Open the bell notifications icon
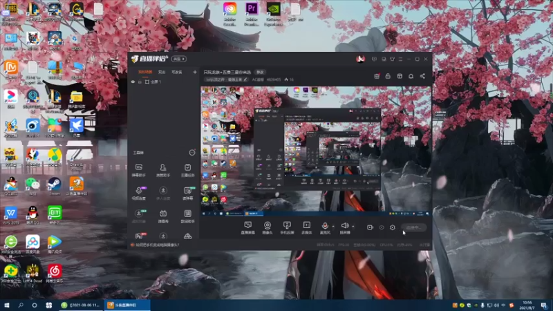553x311 pixels. click(411, 76)
